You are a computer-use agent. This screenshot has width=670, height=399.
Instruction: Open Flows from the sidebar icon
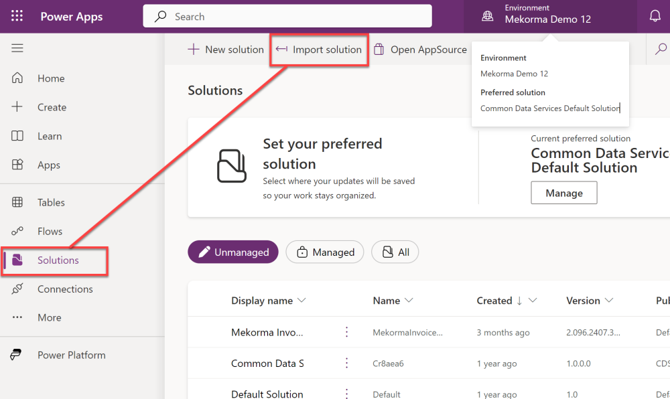17,231
